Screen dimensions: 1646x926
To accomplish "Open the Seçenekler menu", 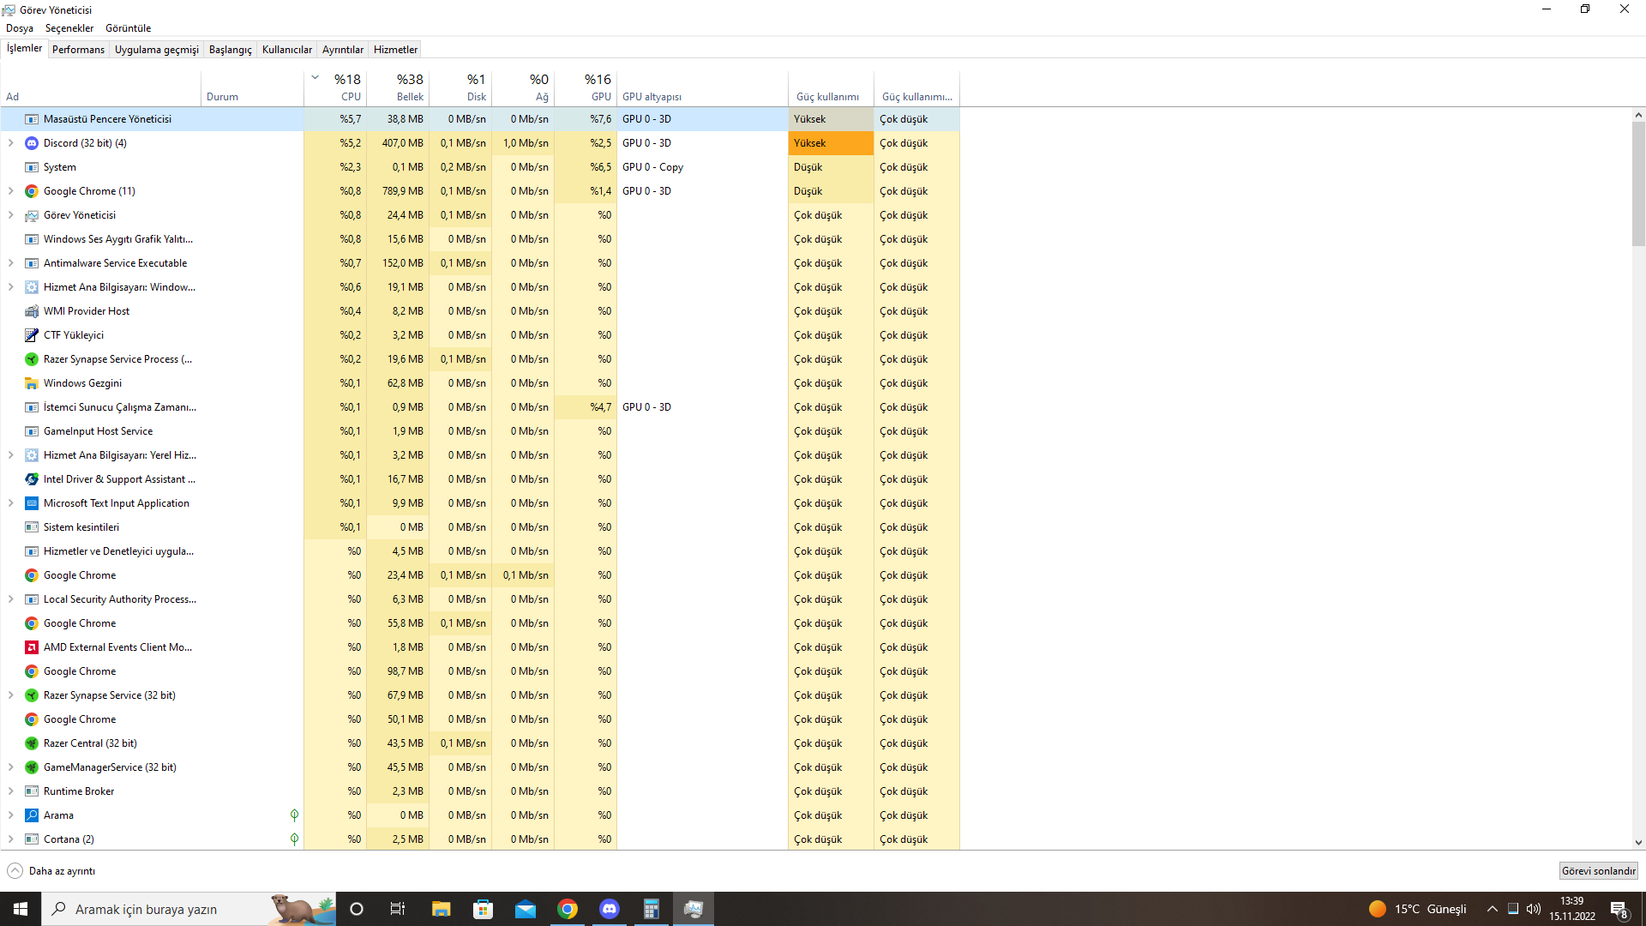I will click(69, 28).
